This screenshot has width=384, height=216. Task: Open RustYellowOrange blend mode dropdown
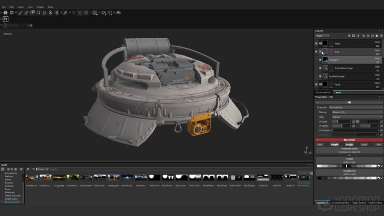click(377, 67)
